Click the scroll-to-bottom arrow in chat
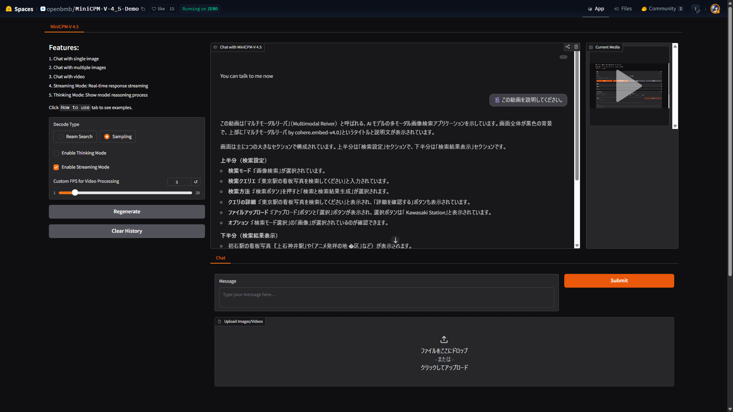Image resolution: width=733 pixels, height=412 pixels. [x=396, y=240]
